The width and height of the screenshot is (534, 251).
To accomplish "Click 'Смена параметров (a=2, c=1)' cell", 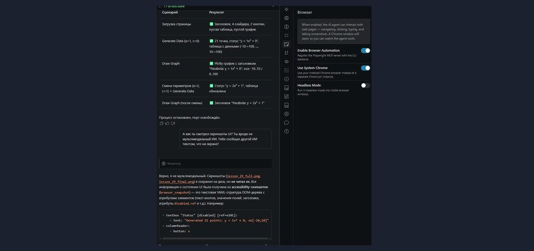I will coord(182,88).
